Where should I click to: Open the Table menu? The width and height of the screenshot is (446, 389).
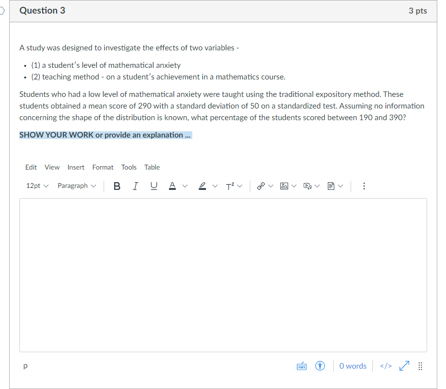point(152,167)
